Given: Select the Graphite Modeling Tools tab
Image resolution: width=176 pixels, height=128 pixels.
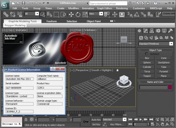Looking at the screenshot, I should pos(23,21).
